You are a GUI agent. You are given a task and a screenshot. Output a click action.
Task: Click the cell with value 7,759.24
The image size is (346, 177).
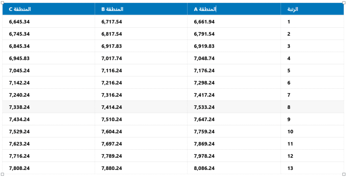pos(204,131)
